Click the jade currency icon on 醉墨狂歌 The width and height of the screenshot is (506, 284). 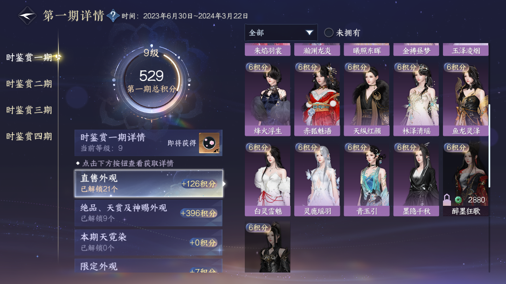458,200
